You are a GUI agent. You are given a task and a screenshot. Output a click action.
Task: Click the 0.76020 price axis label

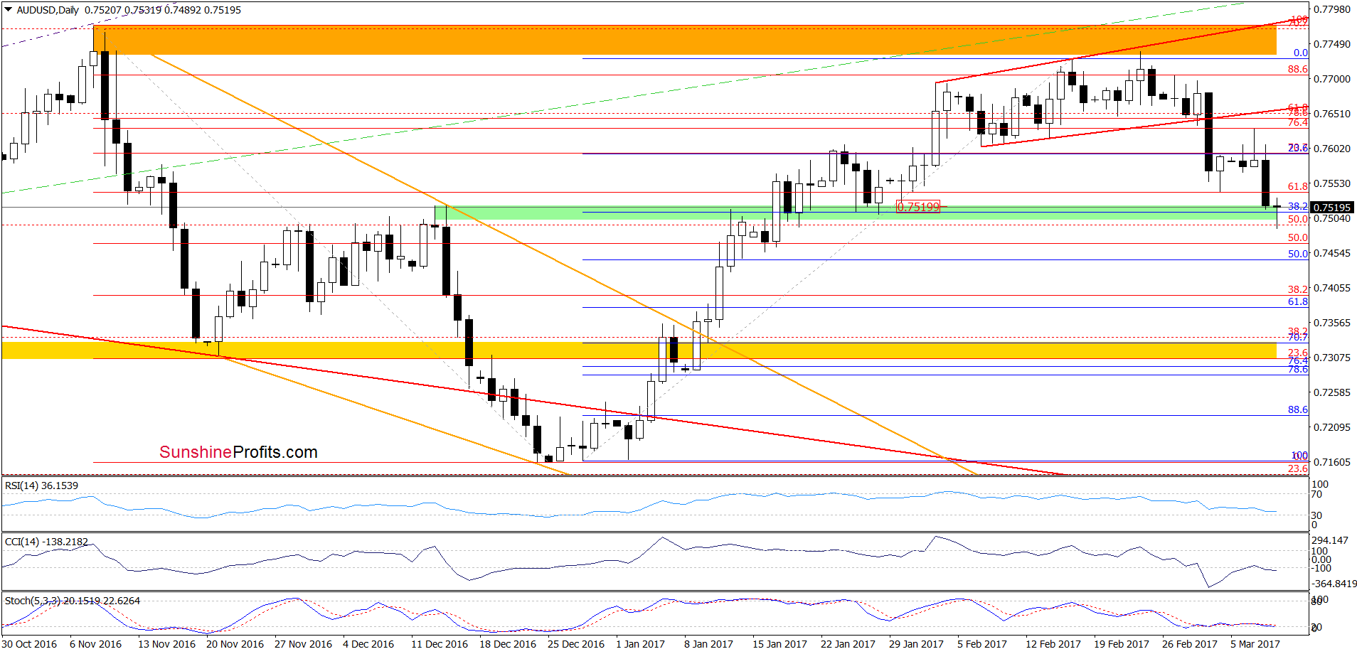tap(1331, 149)
